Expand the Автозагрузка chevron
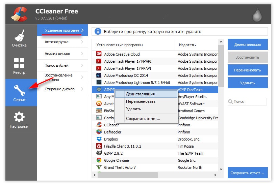This screenshot has height=186, width=277. click(x=82, y=42)
